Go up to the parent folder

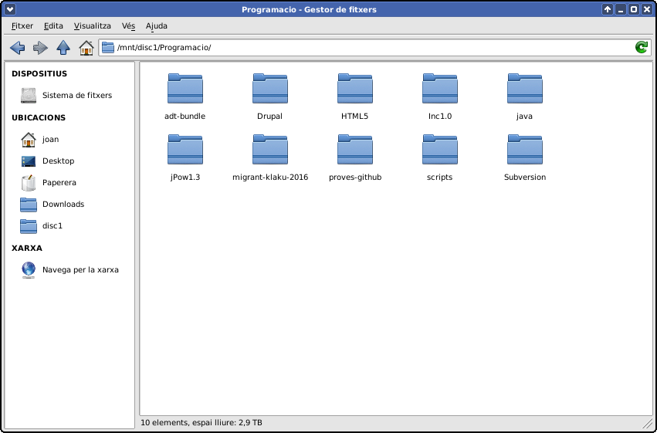coord(63,48)
